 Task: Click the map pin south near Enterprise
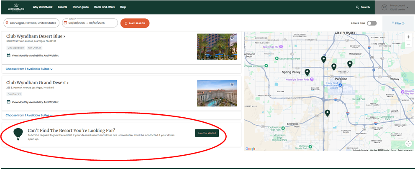328,113
